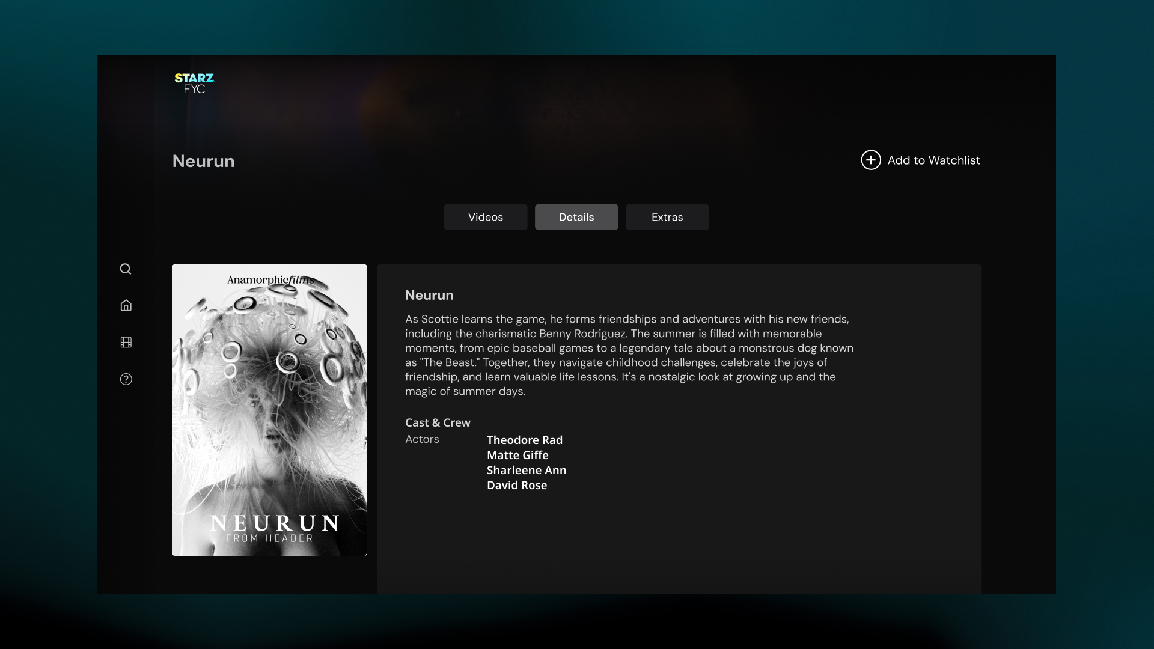Click the synopsis paragraph about Scottie
The width and height of the screenshot is (1154, 649).
coord(629,355)
